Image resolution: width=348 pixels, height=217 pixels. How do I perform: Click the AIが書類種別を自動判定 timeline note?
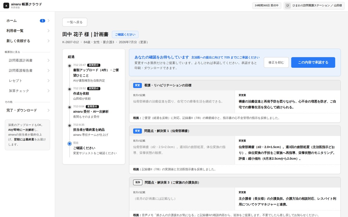(89, 80)
